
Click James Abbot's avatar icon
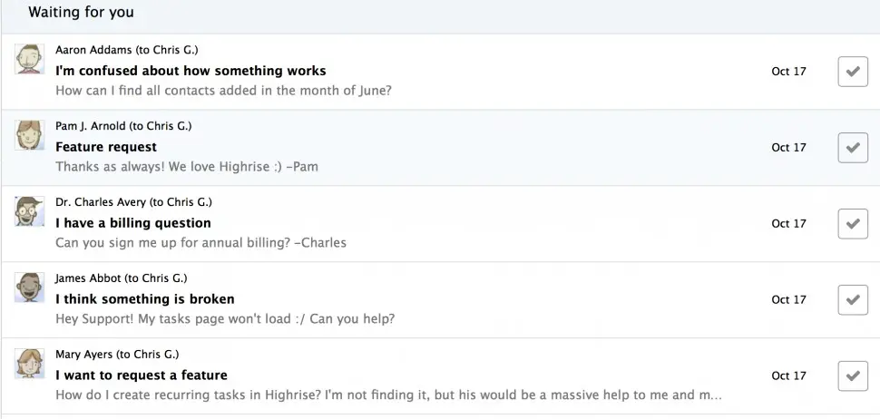[x=30, y=288]
